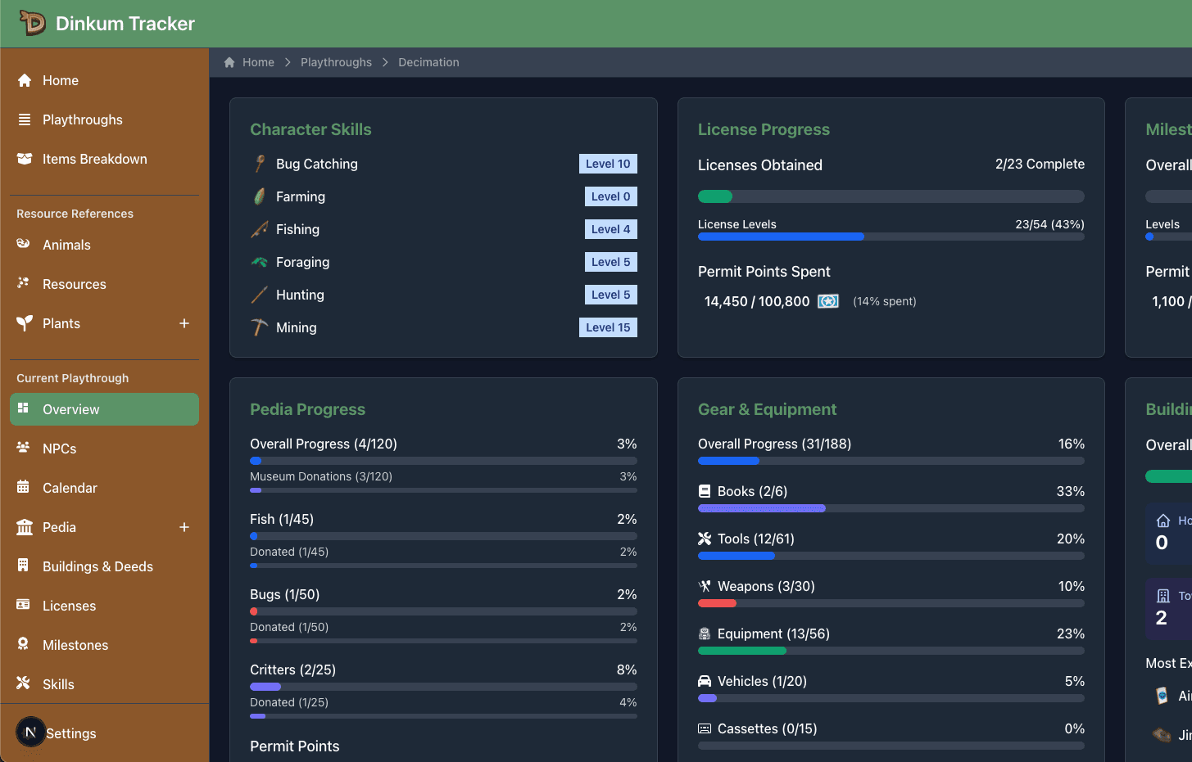Click the round N avatar badge
1192x762 pixels.
[x=30, y=732]
